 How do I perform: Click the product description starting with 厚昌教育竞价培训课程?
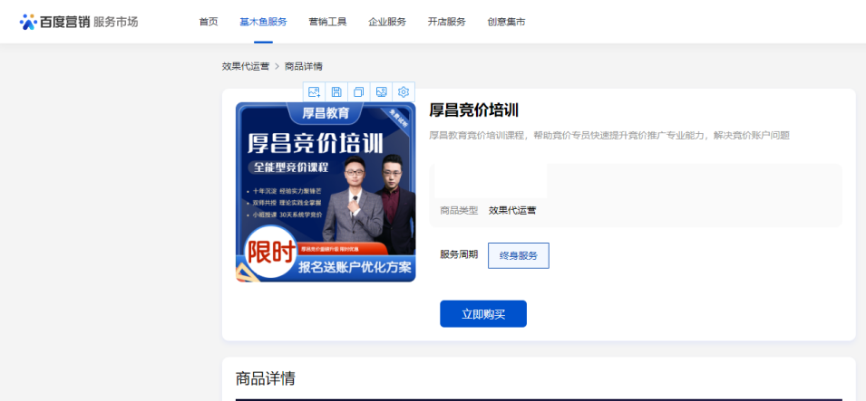[609, 135]
